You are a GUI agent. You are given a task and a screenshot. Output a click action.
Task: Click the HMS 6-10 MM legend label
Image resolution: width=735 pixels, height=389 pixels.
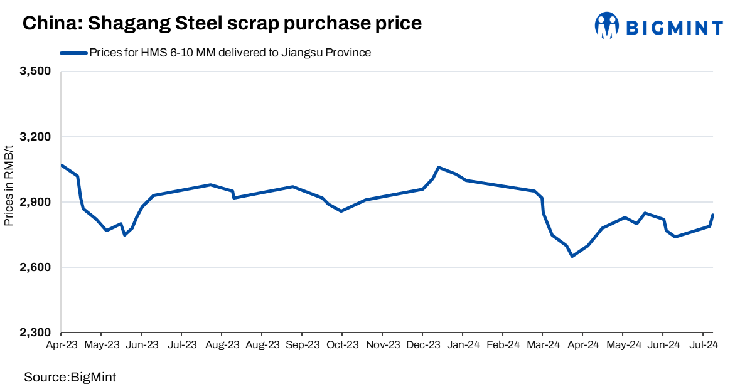pyautogui.click(x=230, y=53)
